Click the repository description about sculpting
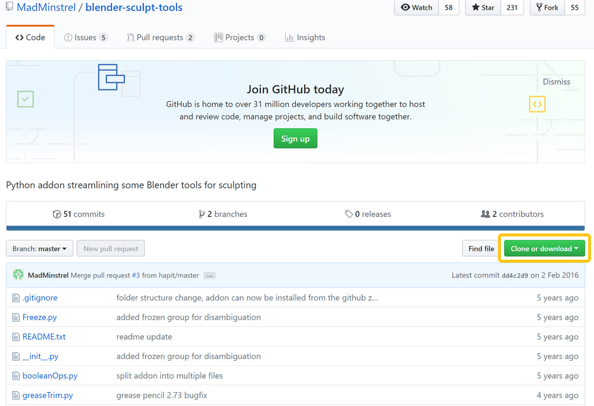594x406 pixels. tap(131, 185)
